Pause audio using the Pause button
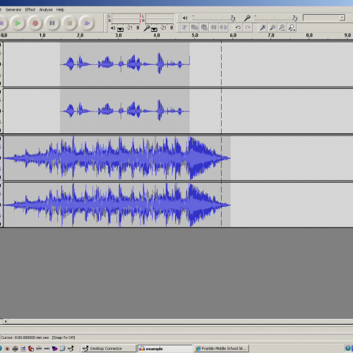 [52, 23]
